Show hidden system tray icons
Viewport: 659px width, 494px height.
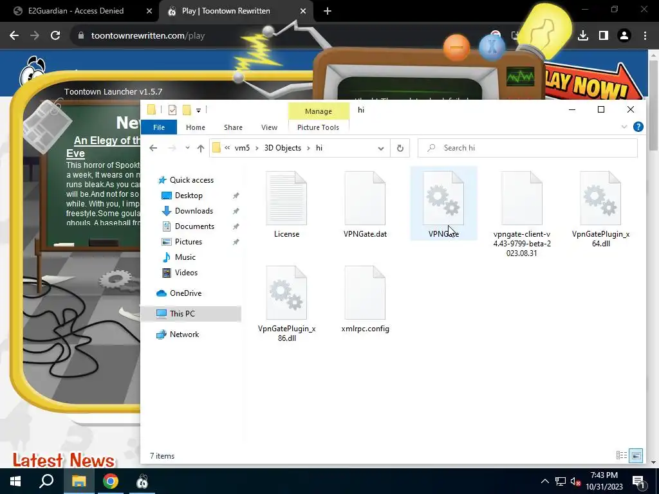(544, 481)
